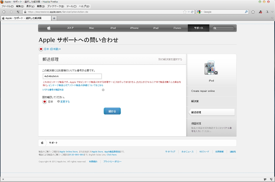This screenshot has height=182, width=275.
Task: Click the serial number input field
Action: (x=72, y=76)
